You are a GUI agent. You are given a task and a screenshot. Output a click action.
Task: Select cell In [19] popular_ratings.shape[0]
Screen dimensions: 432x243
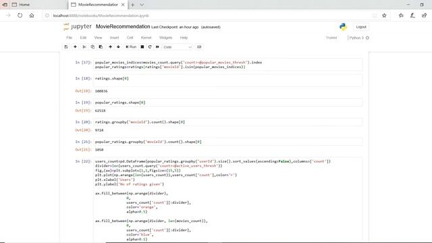tap(228, 103)
